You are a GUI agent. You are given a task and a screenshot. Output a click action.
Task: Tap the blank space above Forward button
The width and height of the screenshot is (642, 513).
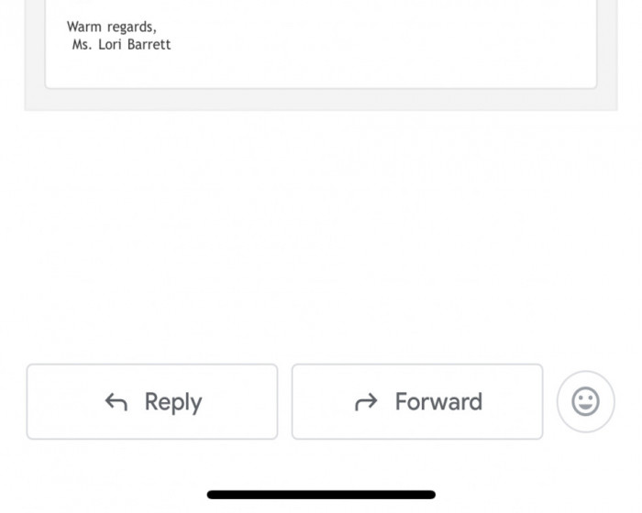417,237
